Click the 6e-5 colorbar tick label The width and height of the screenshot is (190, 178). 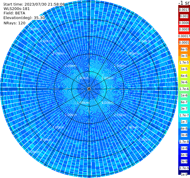[184, 49]
